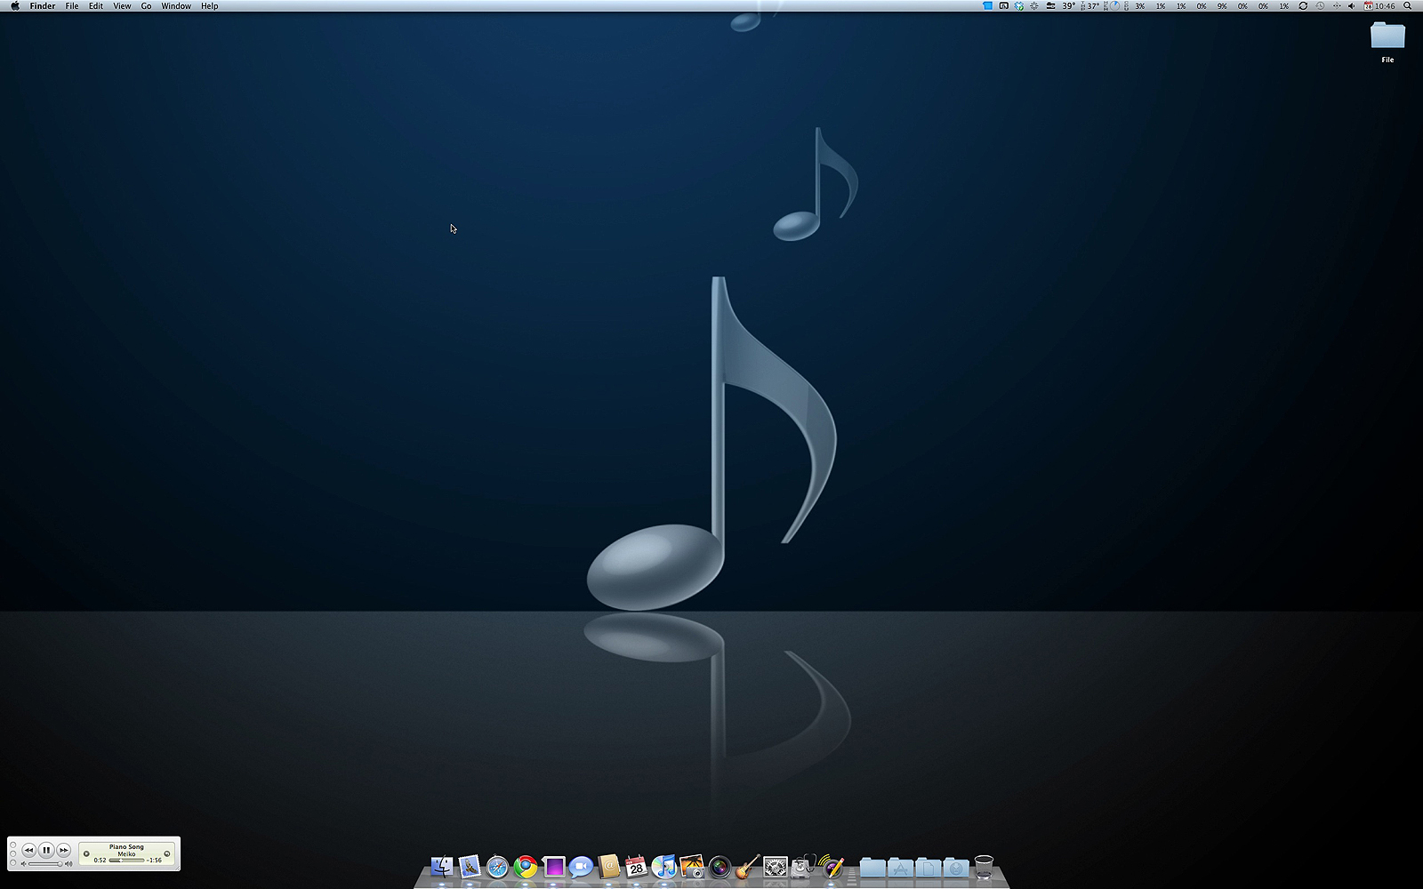Open the purple square app in Dock
Viewport: 1423px width, 889px height.
(x=553, y=867)
